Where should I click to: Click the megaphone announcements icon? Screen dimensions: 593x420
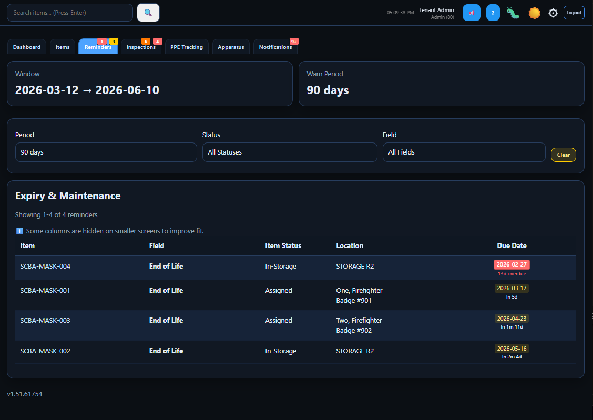pos(472,12)
